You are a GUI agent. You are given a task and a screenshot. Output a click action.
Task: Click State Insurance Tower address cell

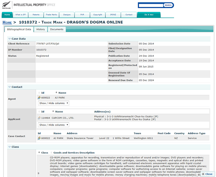coord(80,138)
